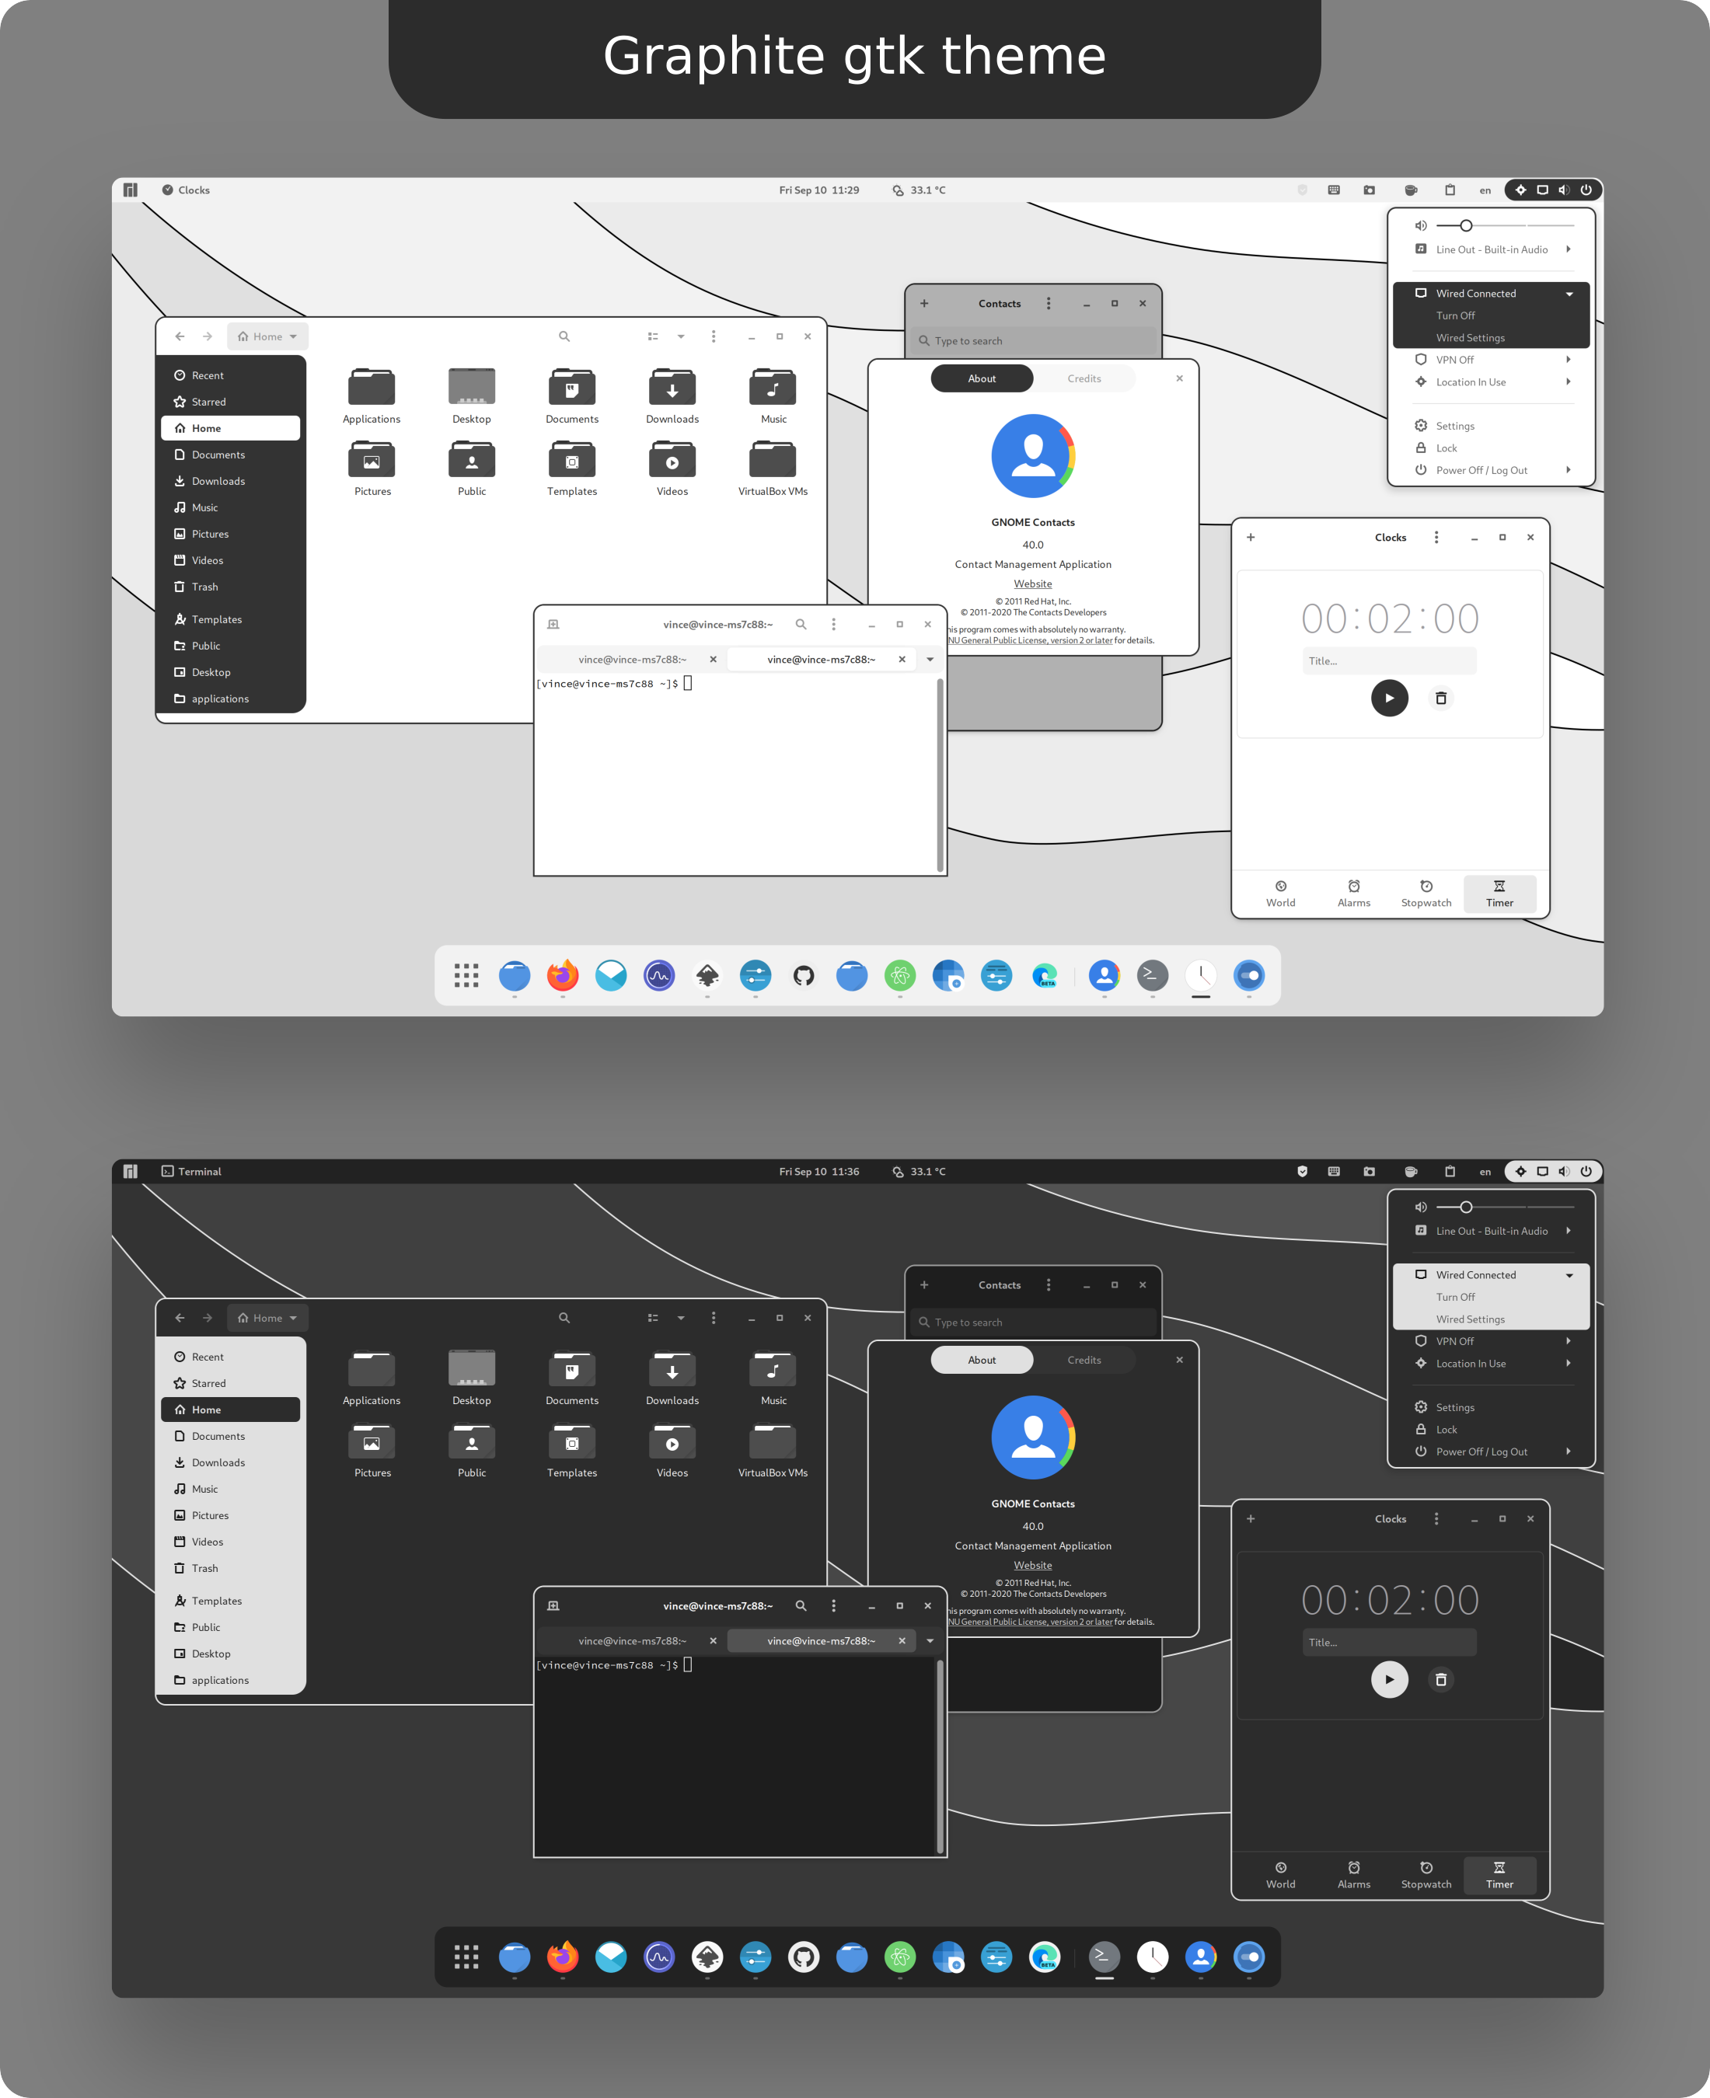Open the Clocks app from the dock
Screen dimensions: 1710x2098
tap(1201, 976)
